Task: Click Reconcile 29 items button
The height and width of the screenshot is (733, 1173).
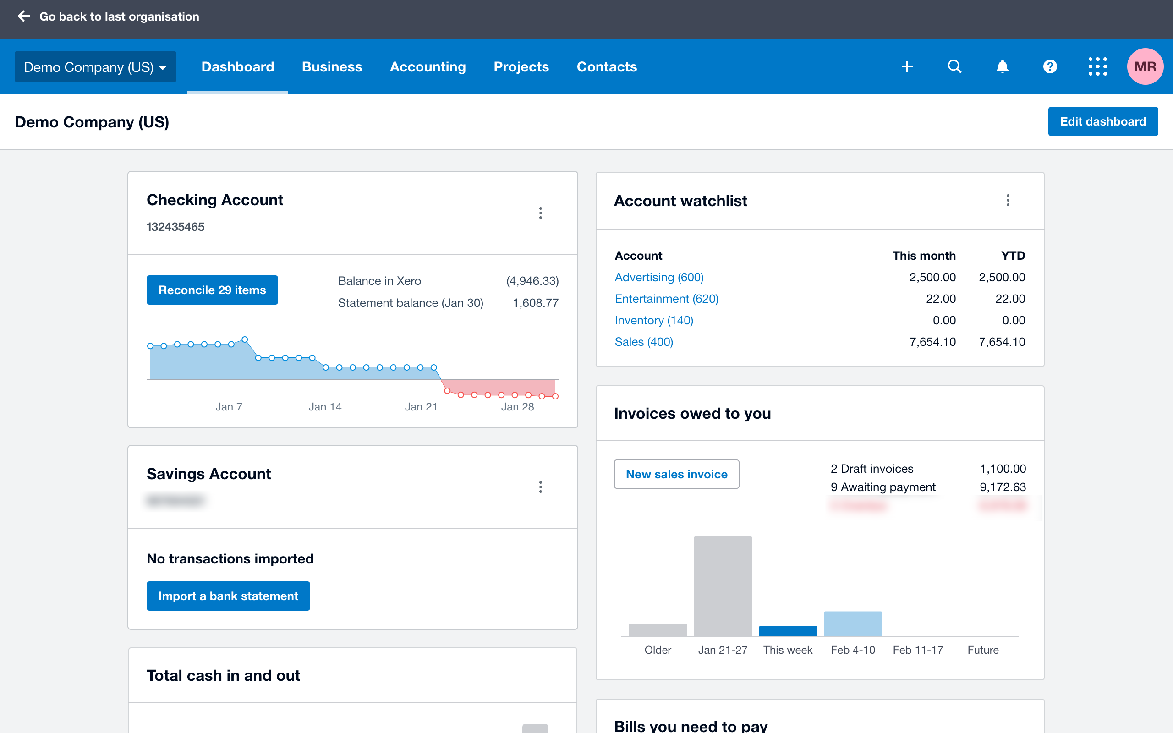Action: pos(212,290)
